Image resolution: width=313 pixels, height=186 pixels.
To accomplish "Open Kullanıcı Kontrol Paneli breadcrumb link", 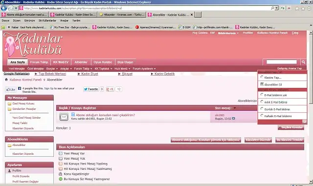I will pos(25,80).
